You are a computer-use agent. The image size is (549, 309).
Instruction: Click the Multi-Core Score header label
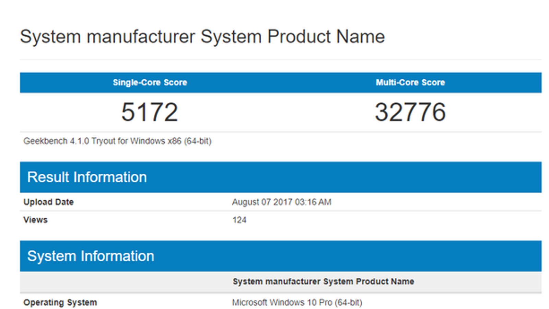pos(410,82)
